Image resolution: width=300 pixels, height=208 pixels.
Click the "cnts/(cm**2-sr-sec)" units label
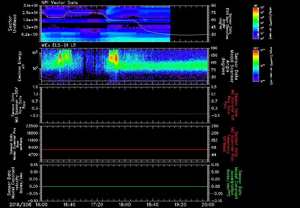(270, 23)
